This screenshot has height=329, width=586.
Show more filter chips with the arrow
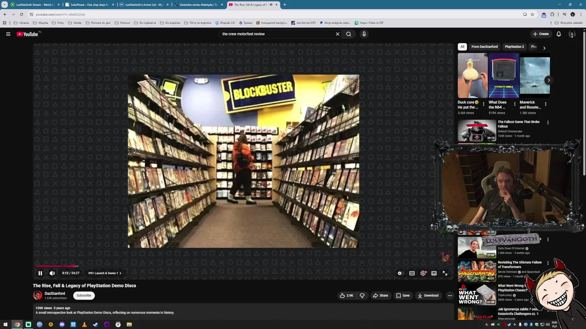(x=544, y=48)
